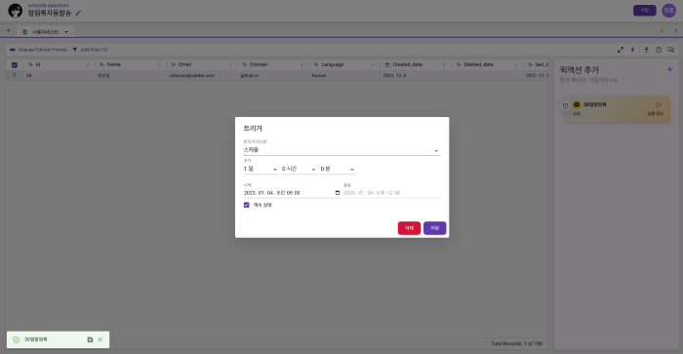Image resolution: width=683 pixels, height=354 pixels.
Task: Click Change Column Format
Action: click(x=38, y=50)
